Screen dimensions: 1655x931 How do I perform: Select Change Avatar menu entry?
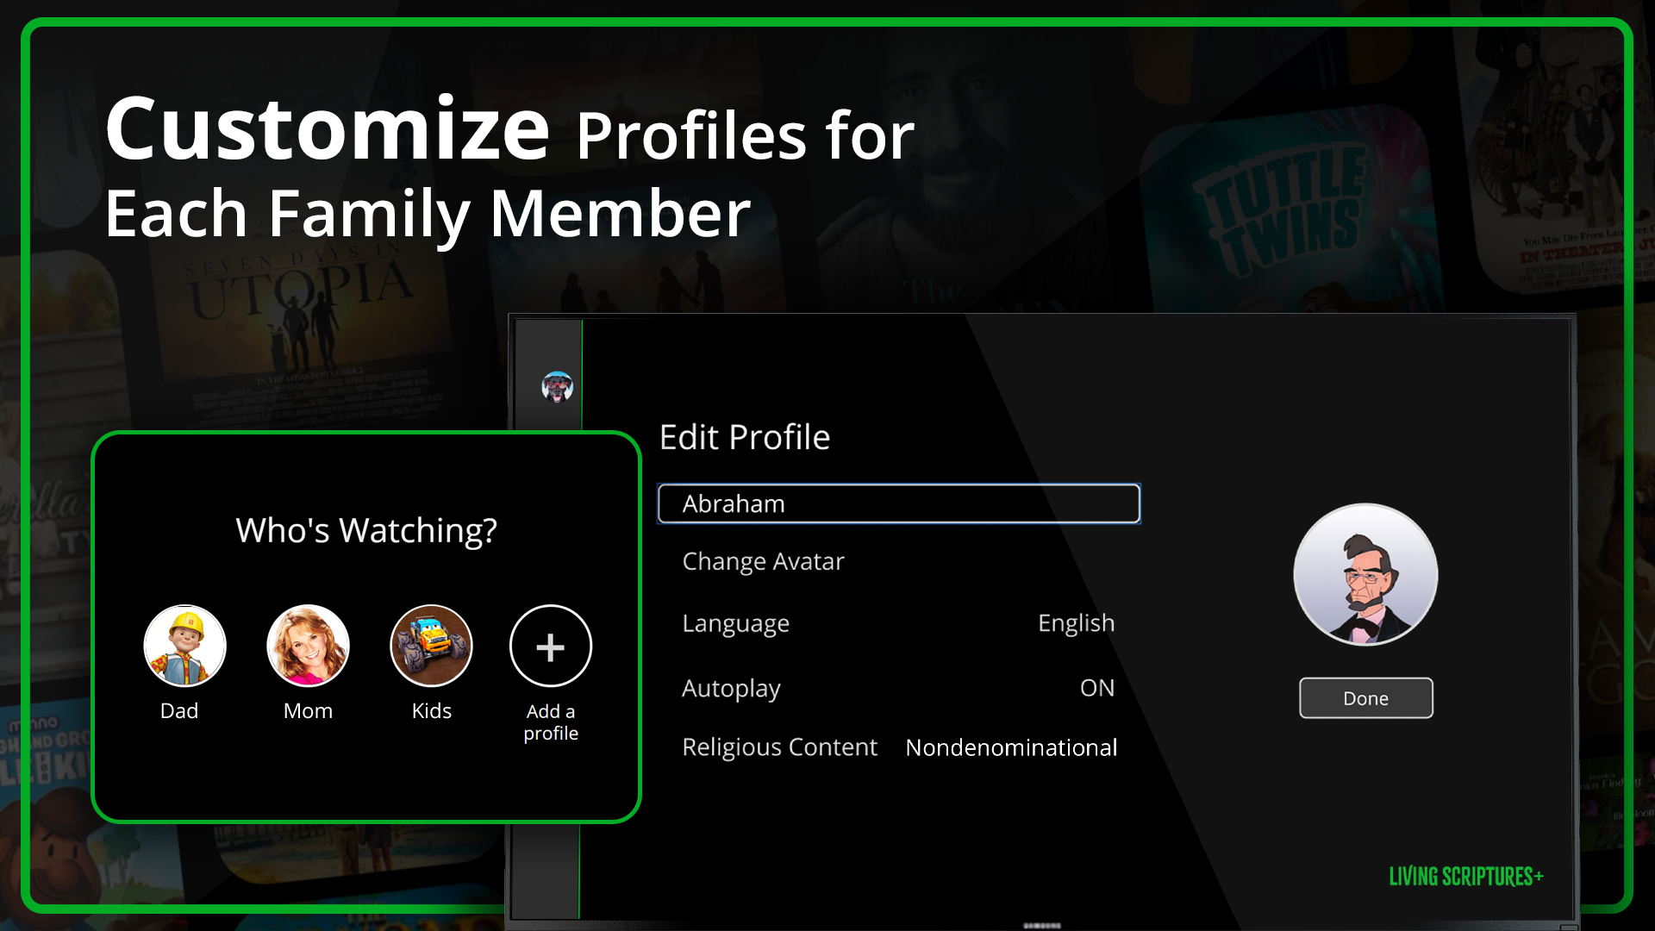pyautogui.click(x=763, y=561)
